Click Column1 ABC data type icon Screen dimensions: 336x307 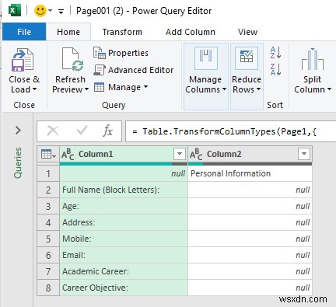[x=68, y=154]
